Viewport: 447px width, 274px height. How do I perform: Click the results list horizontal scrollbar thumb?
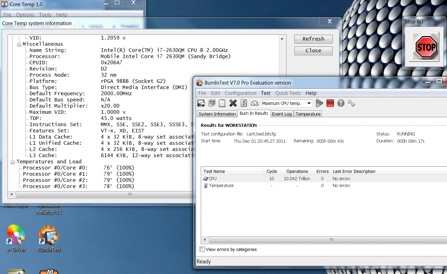point(331,240)
